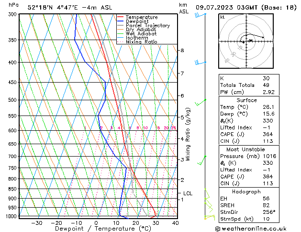Image resolution: width=301 pixels, height=232 pixels.
Task: Select the Surface Dewp value 15.6
Action: (x=268, y=114)
